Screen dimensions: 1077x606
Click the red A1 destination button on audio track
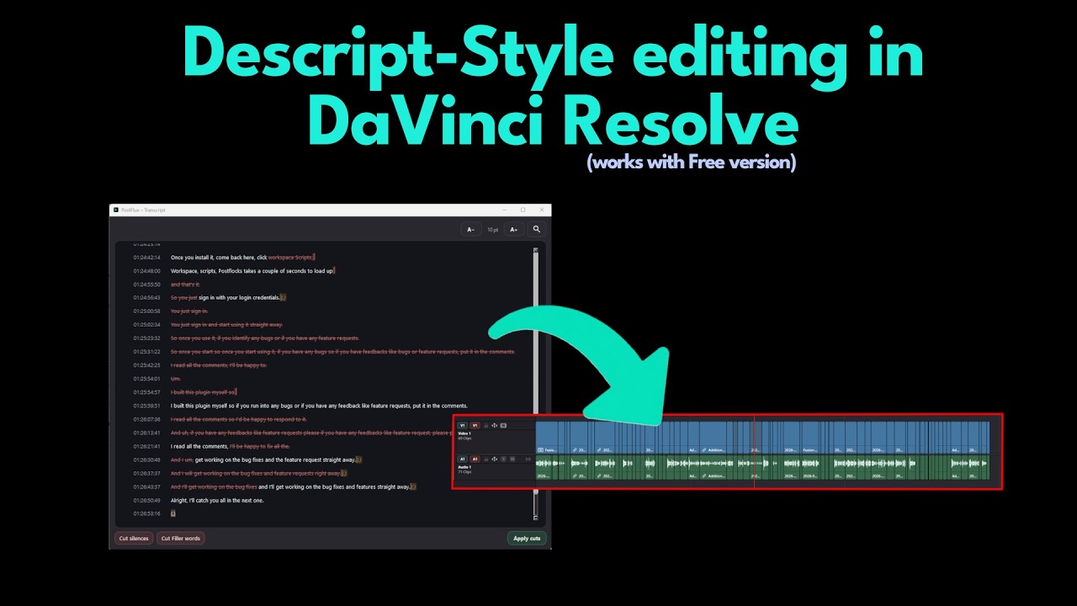tap(475, 459)
